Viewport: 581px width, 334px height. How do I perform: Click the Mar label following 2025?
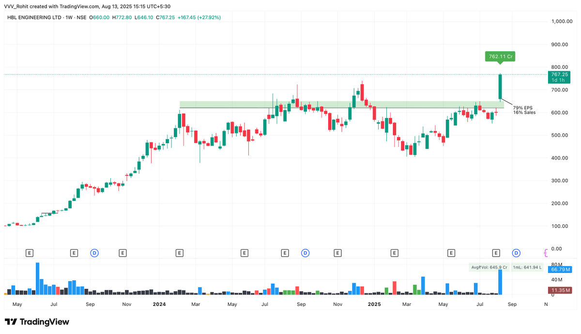pos(406,304)
